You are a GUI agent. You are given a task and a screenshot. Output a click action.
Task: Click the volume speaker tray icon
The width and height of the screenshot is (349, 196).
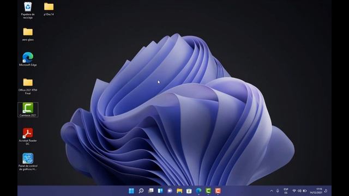tap(299, 191)
